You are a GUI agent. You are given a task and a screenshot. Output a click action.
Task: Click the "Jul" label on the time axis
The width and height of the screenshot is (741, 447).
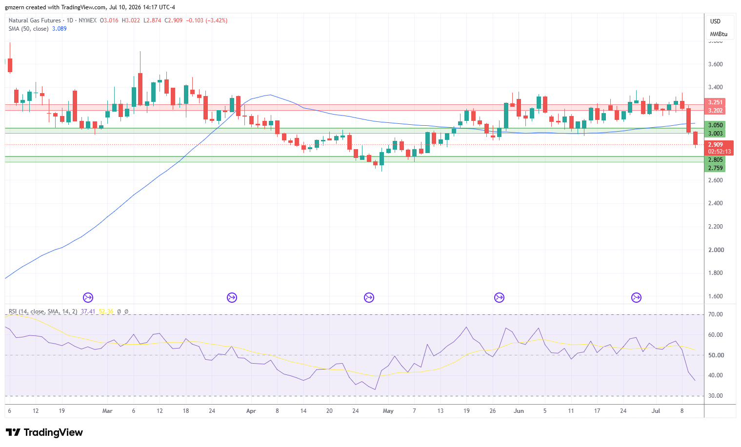[656, 411]
